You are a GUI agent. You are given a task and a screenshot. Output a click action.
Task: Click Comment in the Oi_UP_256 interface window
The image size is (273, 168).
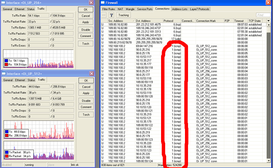click(86, 36)
